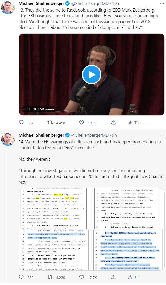The height and width of the screenshot is (285, 166).
Task: Open Michael Shellenberger name link on tweet 13
Action: 41,3
